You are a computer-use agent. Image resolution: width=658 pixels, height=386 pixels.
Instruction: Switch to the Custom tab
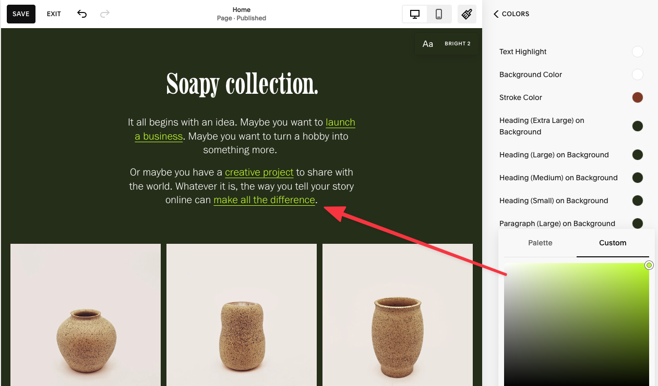pos(613,243)
